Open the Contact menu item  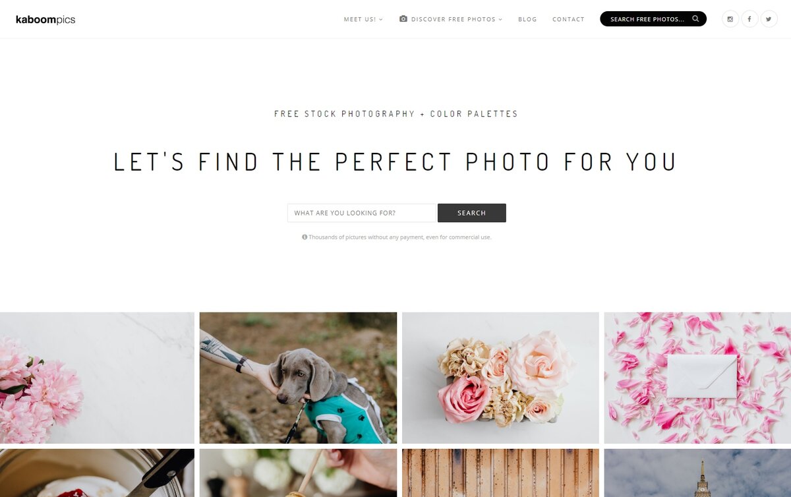[x=568, y=19]
